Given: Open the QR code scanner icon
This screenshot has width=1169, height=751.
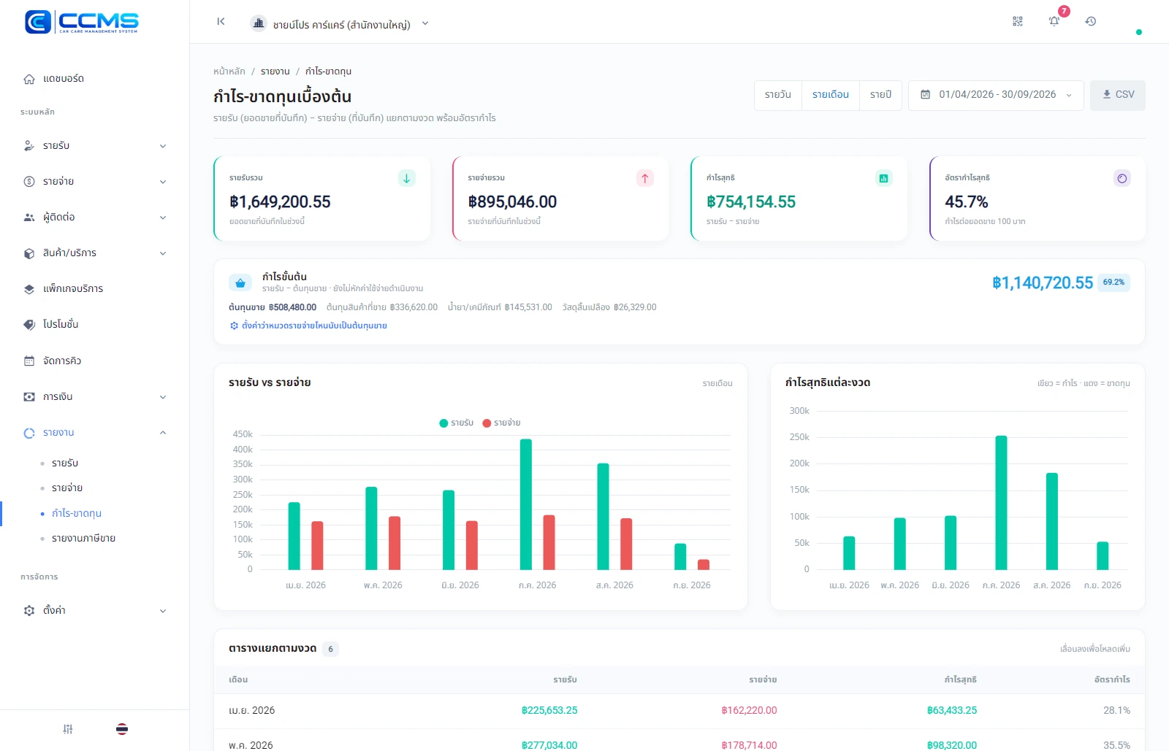Looking at the screenshot, I should 1018,22.
